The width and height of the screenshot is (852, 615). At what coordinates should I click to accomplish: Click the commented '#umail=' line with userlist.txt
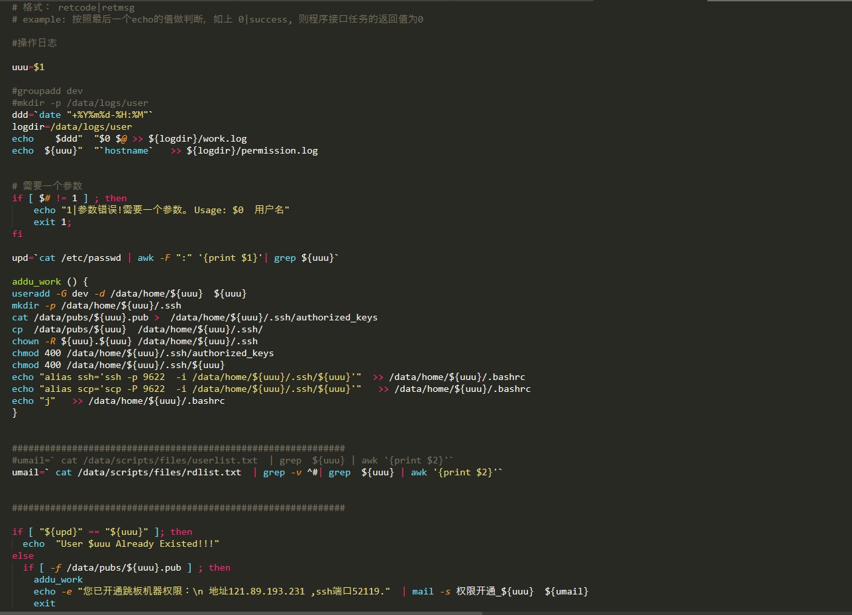(x=233, y=460)
